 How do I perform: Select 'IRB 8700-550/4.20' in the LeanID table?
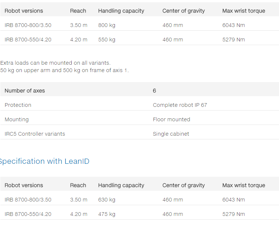28,214
